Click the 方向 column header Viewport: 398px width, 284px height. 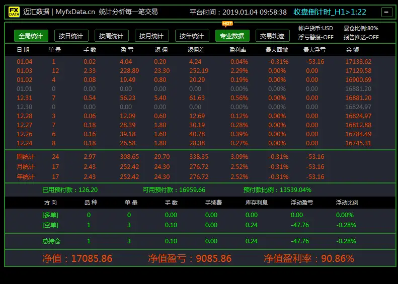pos(50,203)
